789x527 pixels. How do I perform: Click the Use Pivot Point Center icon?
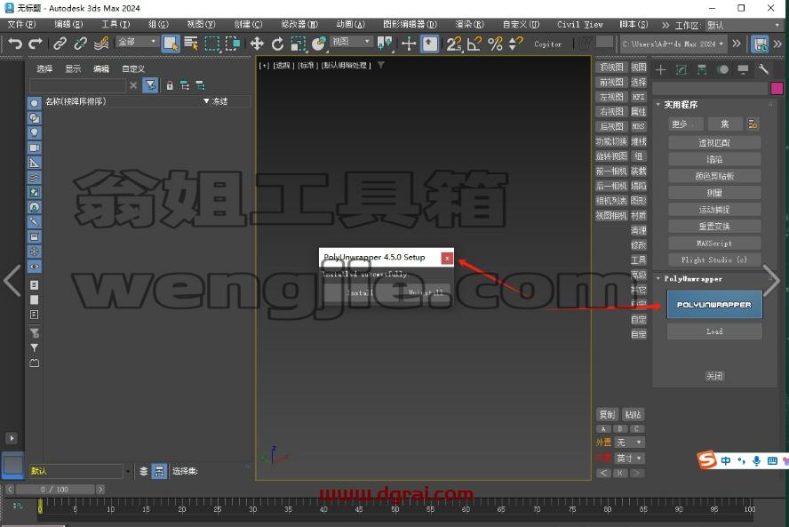point(385,44)
